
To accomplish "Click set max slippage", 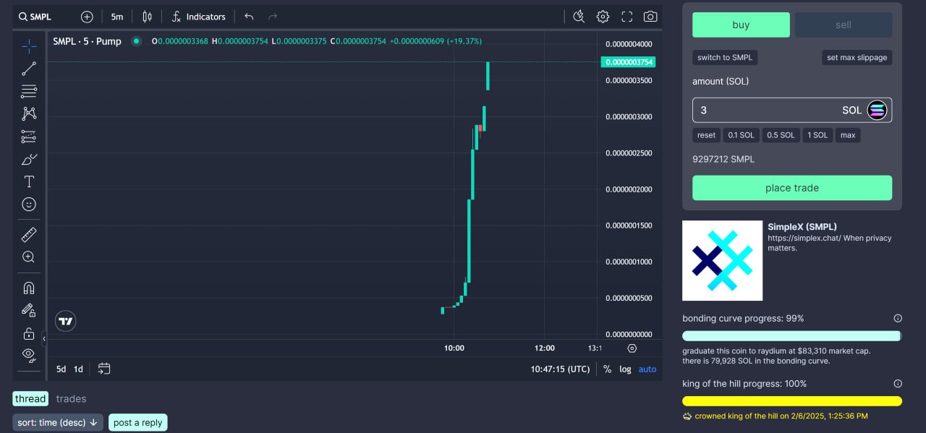I will pyautogui.click(x=857, y=57).
